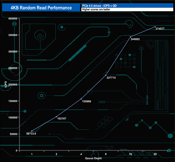Click the data point marker above 374577
This screenshot has height=162, width=175.
click(x=155, y=27)
